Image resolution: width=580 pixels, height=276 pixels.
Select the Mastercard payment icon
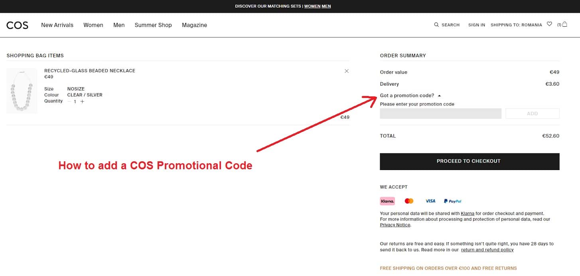tap(408, 201)
